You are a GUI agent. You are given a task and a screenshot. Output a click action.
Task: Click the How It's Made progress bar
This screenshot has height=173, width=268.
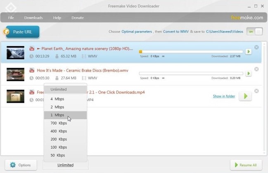(191, 74)
